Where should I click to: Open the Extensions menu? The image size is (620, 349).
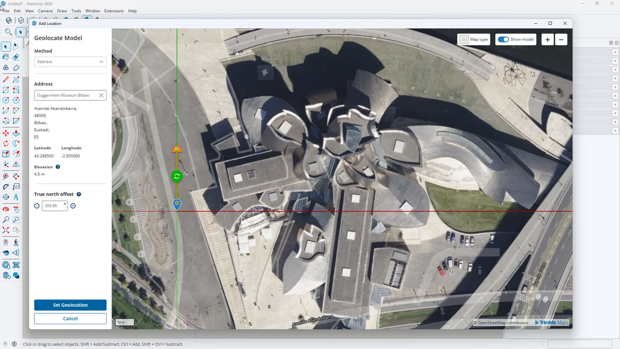[x=114, y=11]
